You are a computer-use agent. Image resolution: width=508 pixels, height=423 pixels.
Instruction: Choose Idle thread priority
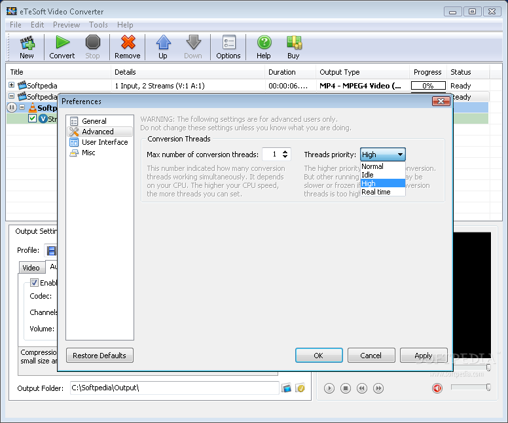click(382, 175)
